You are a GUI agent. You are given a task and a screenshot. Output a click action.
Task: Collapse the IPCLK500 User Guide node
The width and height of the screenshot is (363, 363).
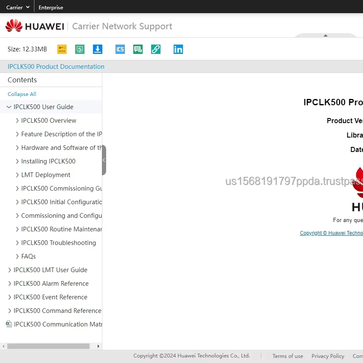[9, 107]
